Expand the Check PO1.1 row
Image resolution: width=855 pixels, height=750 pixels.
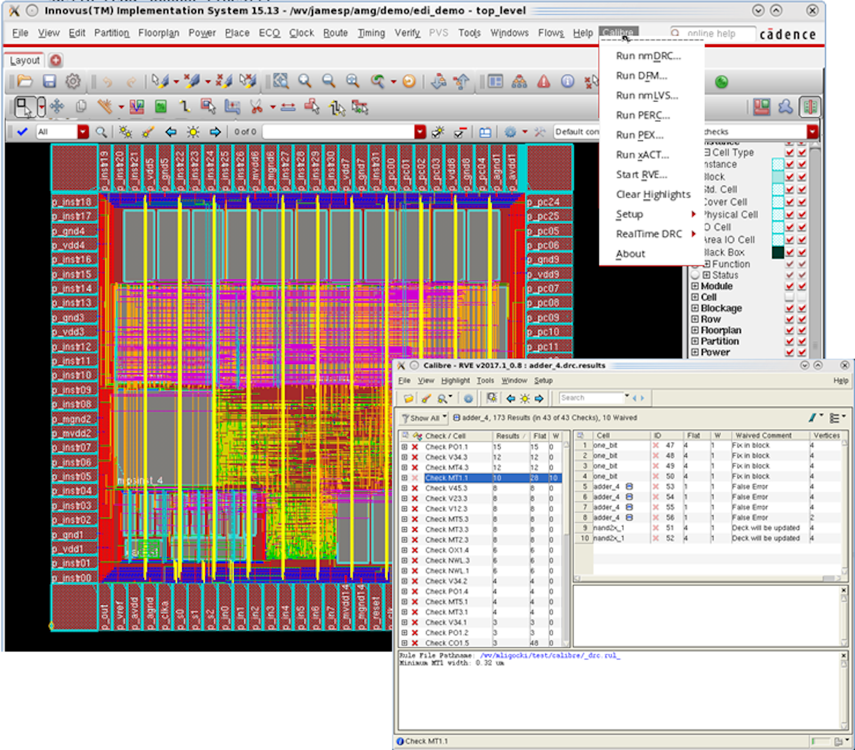[405, 447]
